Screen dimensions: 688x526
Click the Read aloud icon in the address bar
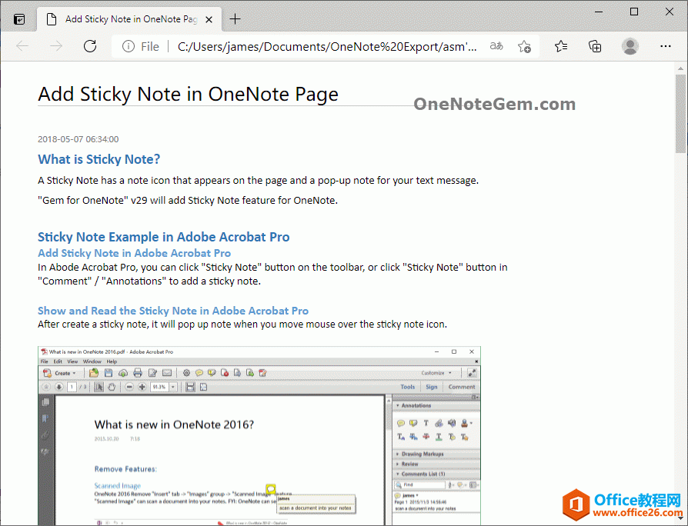498,46
